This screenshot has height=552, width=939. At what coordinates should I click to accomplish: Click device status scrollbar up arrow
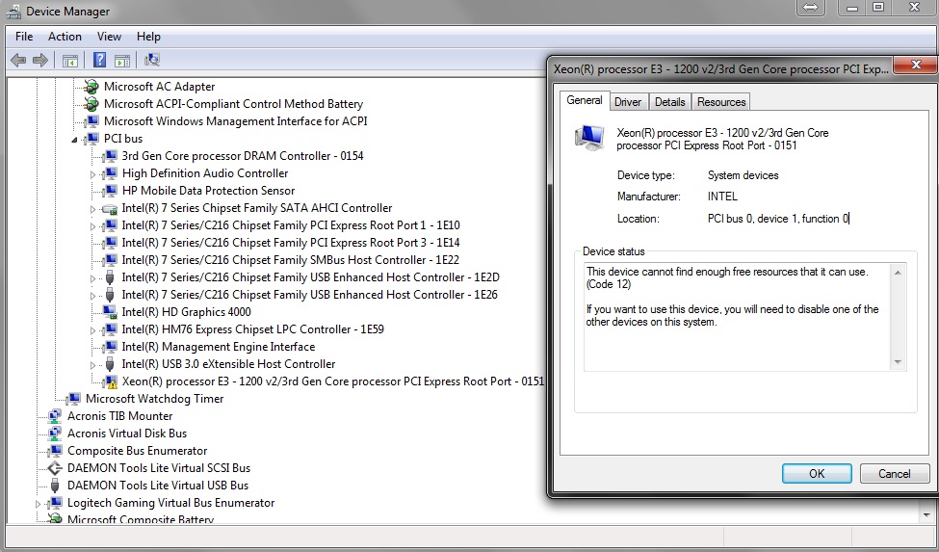click(898, 273)
